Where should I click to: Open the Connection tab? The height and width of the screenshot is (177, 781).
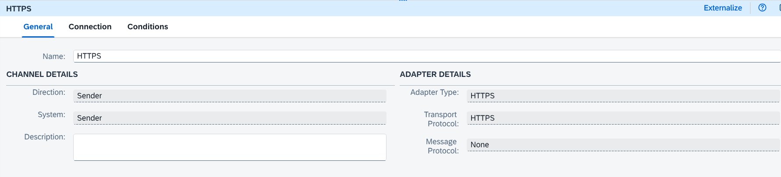(90, 27)
